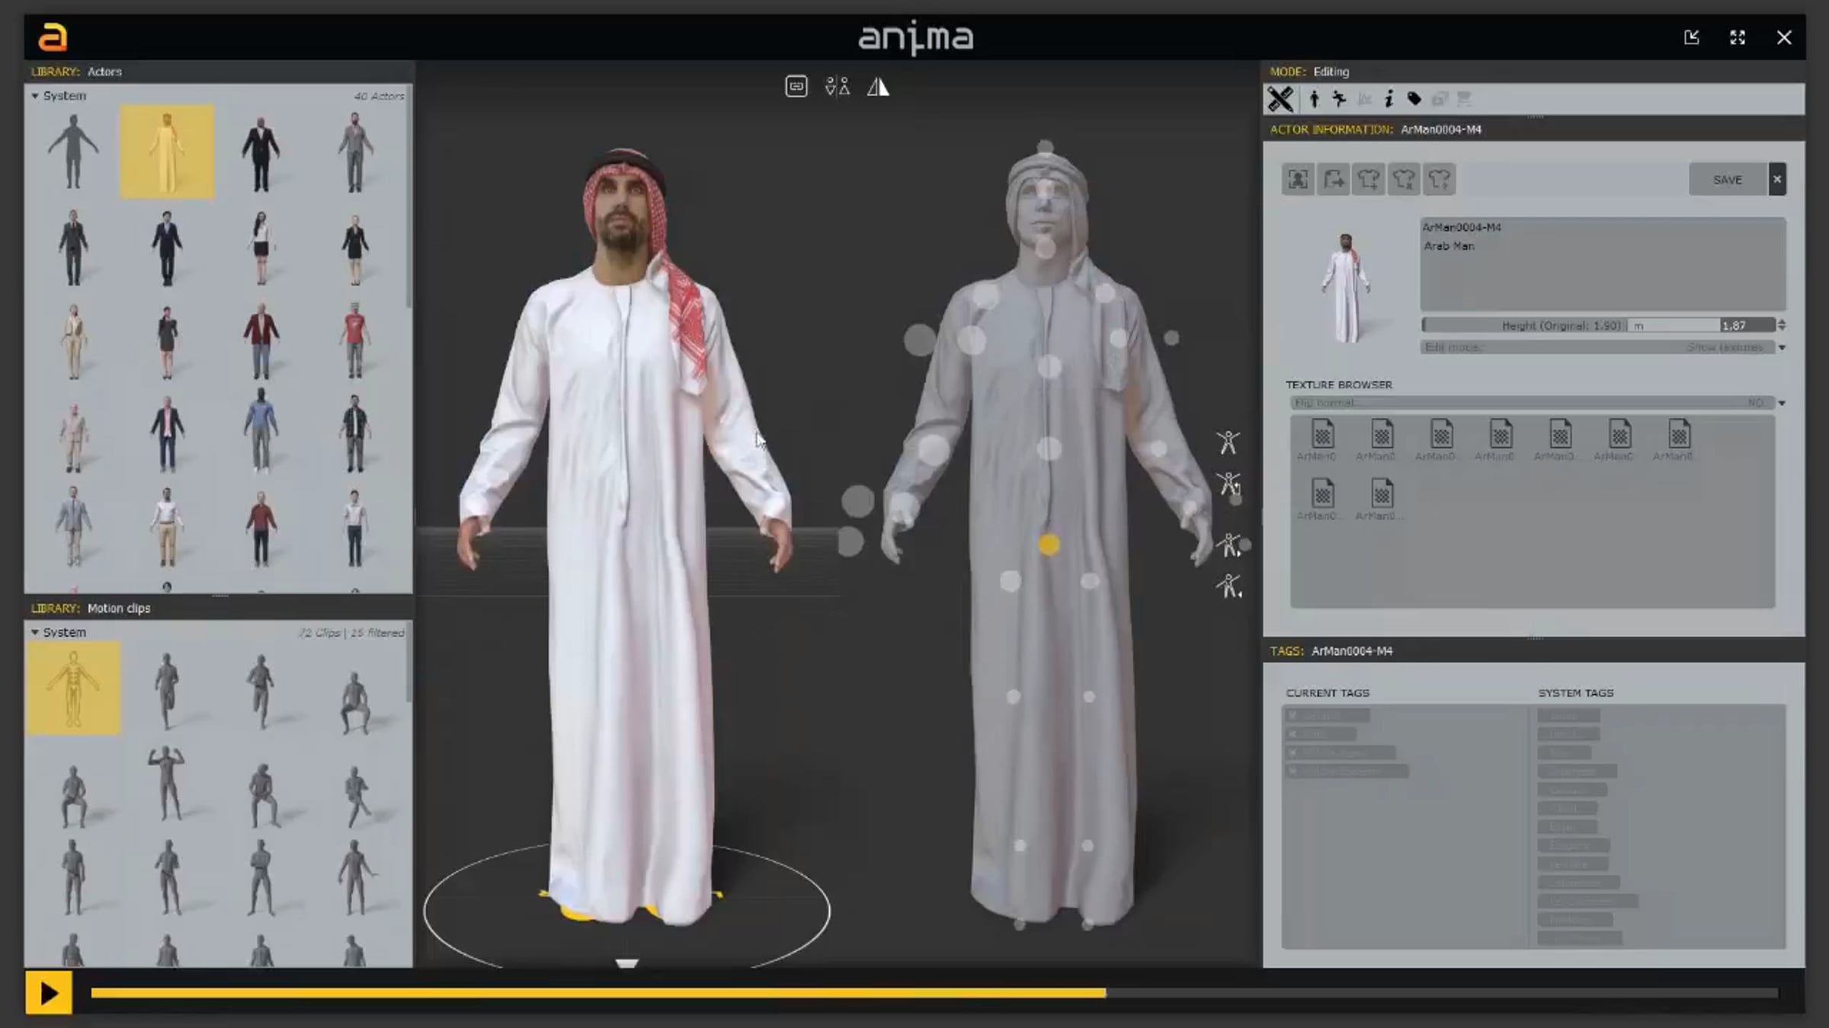Remove the first current tag via its x
Screen dimensions: 1829x1028
[1292, 716]
